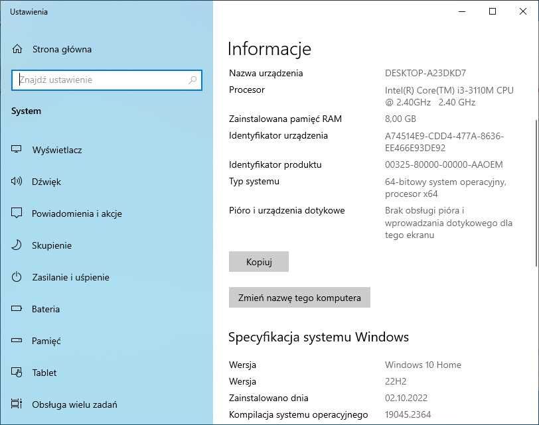Open the Tablet settings page
This screenshot has height=425, width=539.
[44, 373]
